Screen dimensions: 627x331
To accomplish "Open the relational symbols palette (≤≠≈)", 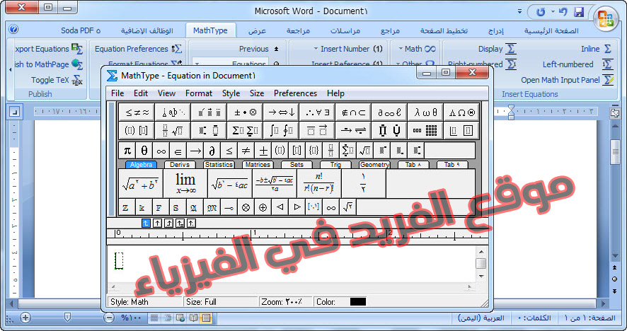I will pos(137,112).
